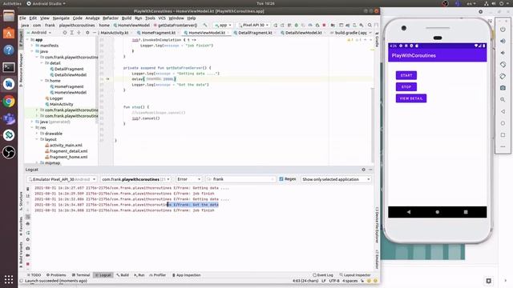513x288 pixels.
Task: Collapse the layout folder in project tree
Action: pos(37,139)
